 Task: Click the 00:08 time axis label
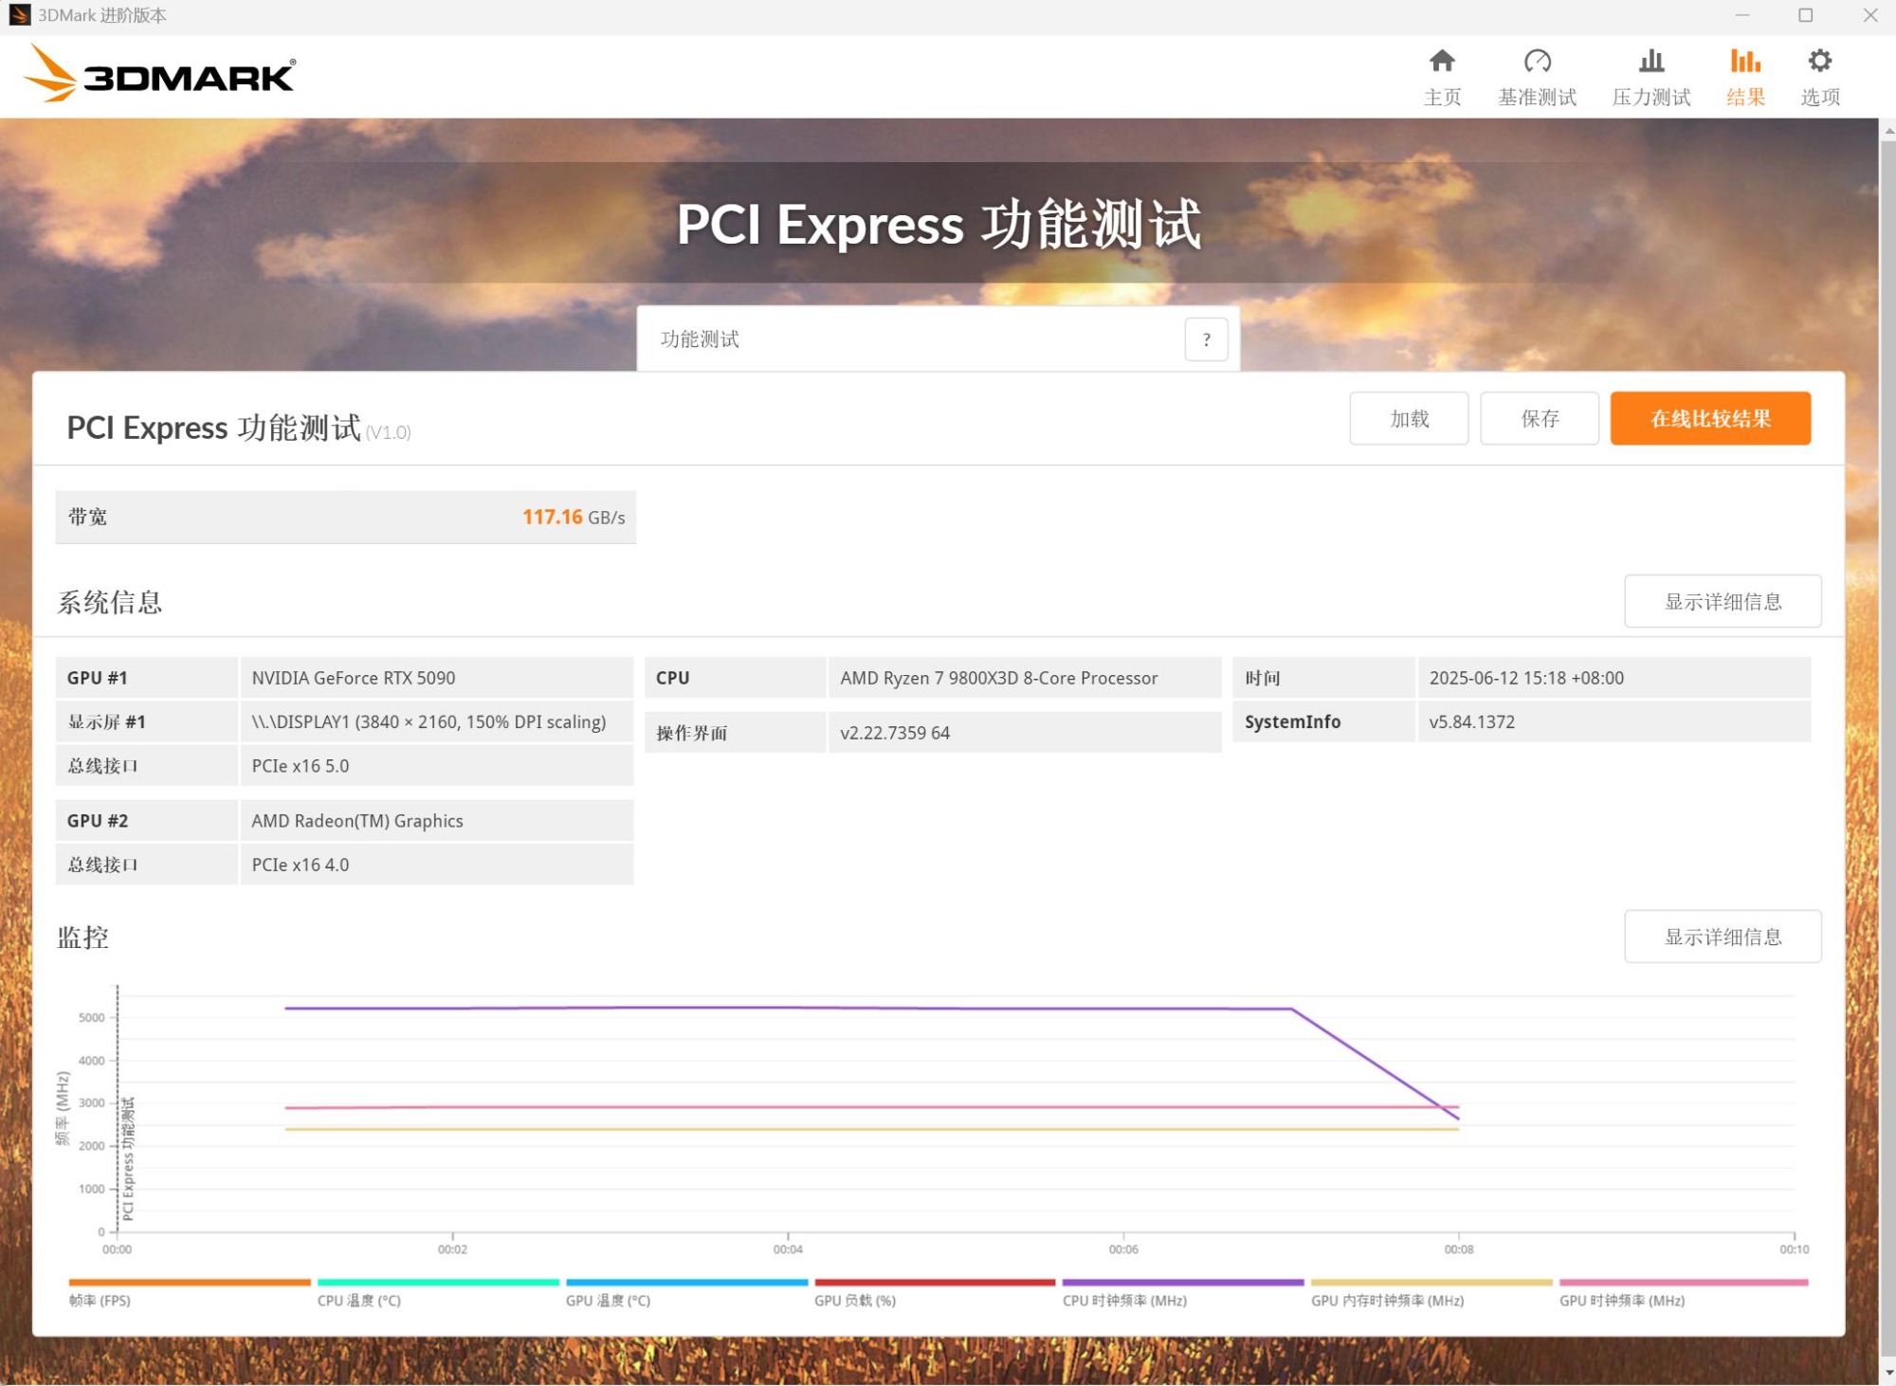[x=1458, y=1249]
